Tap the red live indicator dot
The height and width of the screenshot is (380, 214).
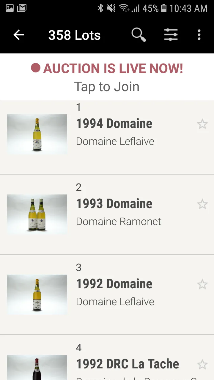(35, 68)
